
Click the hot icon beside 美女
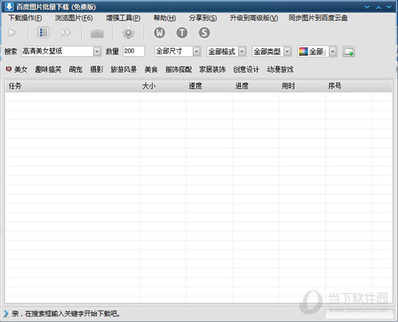(9, 69)
